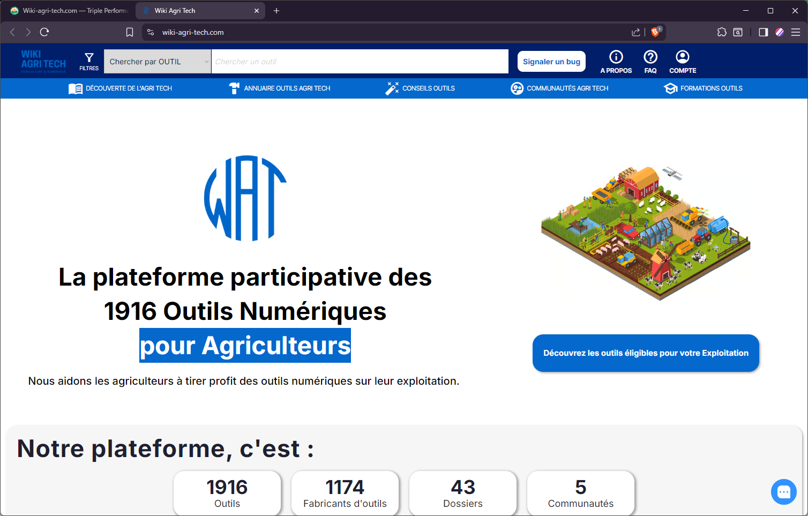Open Découverte de l'Agri Tech menu
The height and width of the screenshot is (516, 808).
tap(121, 88)
